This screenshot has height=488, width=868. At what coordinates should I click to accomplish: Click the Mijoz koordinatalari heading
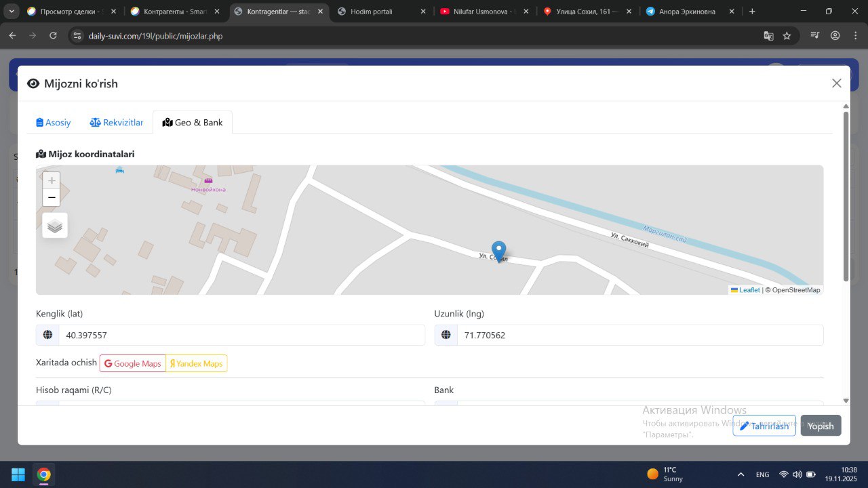85,154
